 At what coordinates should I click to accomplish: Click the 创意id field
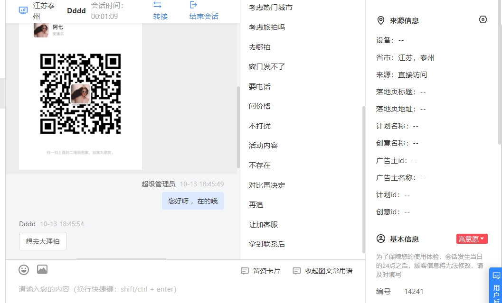[393, 212]
